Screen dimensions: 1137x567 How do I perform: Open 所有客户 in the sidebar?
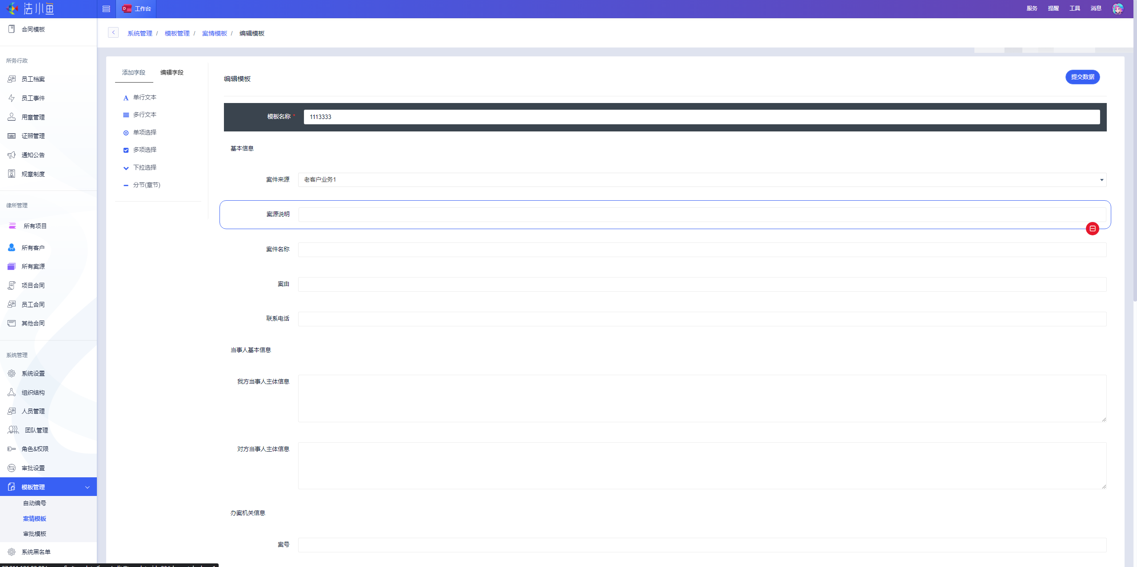33,248
